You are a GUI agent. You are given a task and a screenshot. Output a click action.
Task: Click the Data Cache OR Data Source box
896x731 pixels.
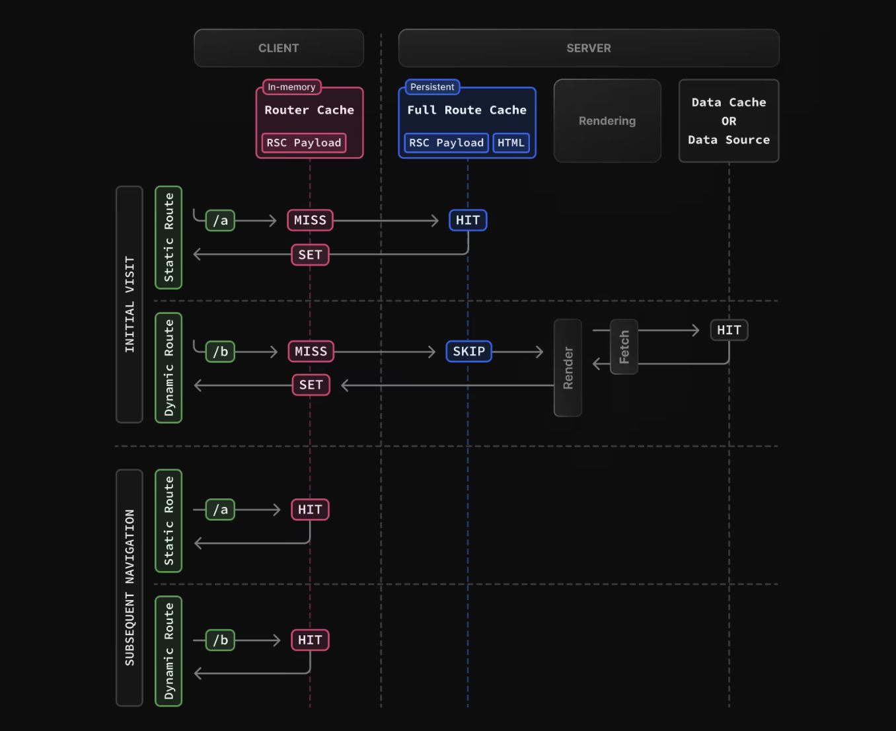(729, 121)
